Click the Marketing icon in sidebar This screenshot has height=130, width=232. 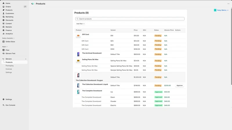coord(3,17)
